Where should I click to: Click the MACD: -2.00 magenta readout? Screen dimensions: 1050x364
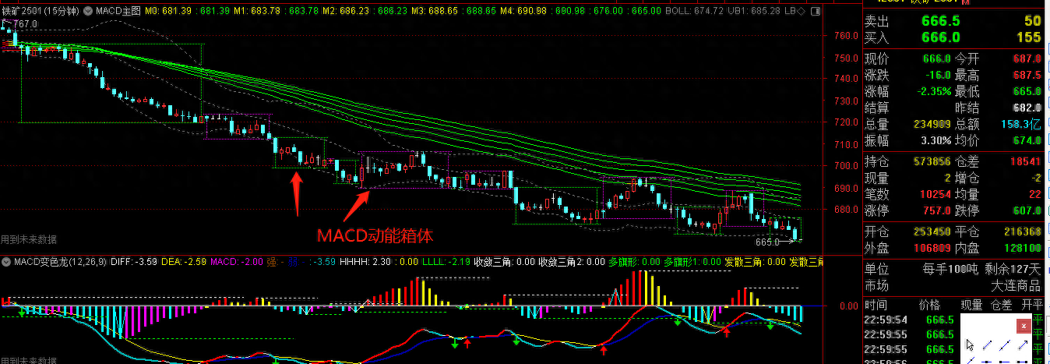[x=236, y=262]
